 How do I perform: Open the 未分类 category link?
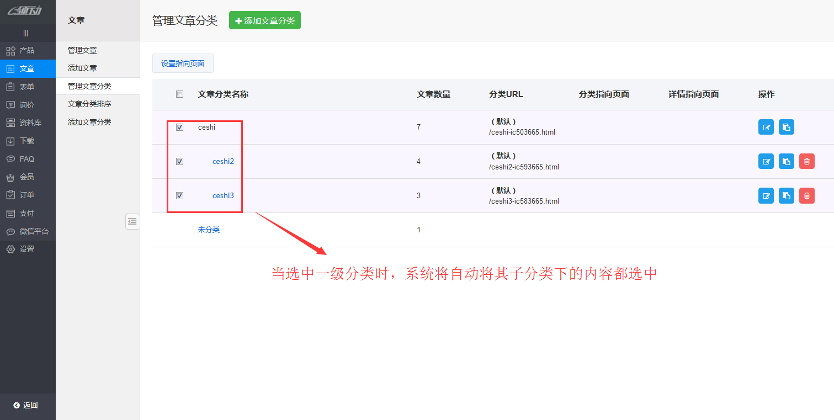click(x=209, y=230)
